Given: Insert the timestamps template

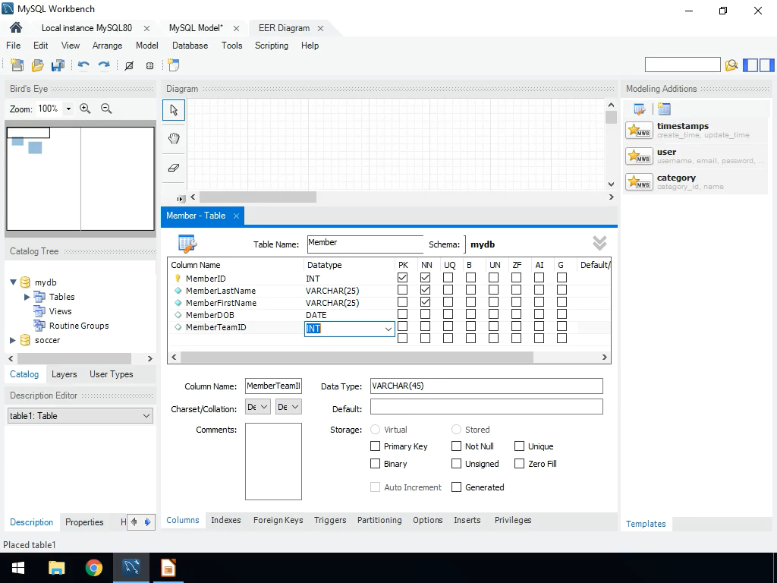Looking at the screenshot, I should click(x=640, y=131).
